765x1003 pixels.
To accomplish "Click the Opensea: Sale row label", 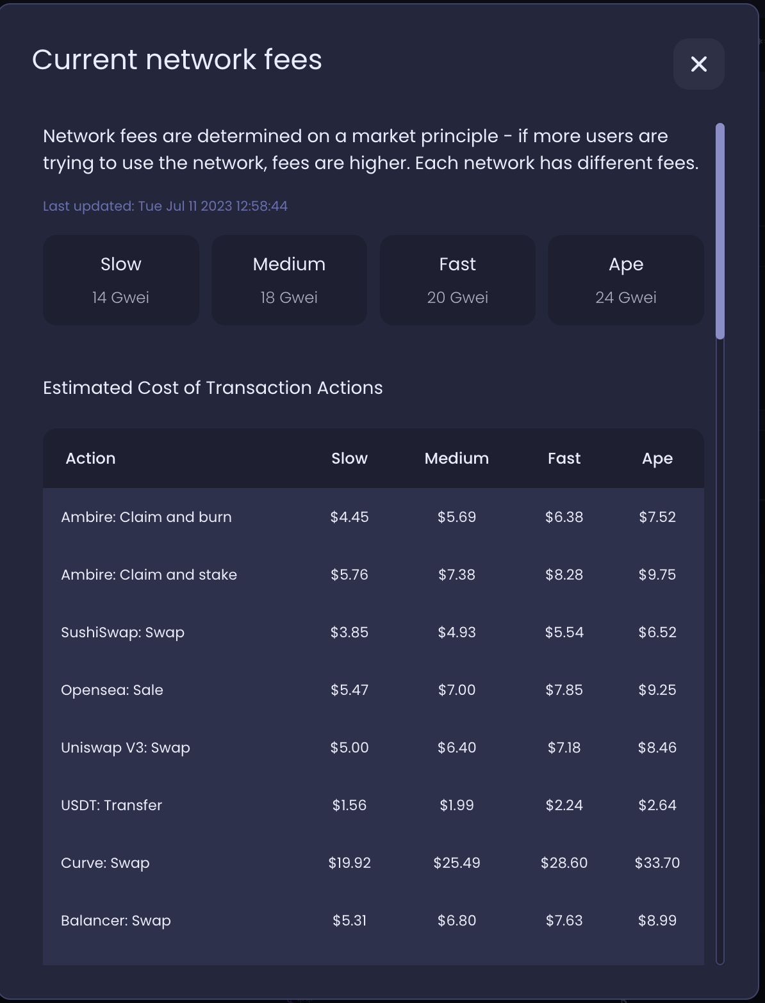I will pyautogui.click(x=112, y=690).
